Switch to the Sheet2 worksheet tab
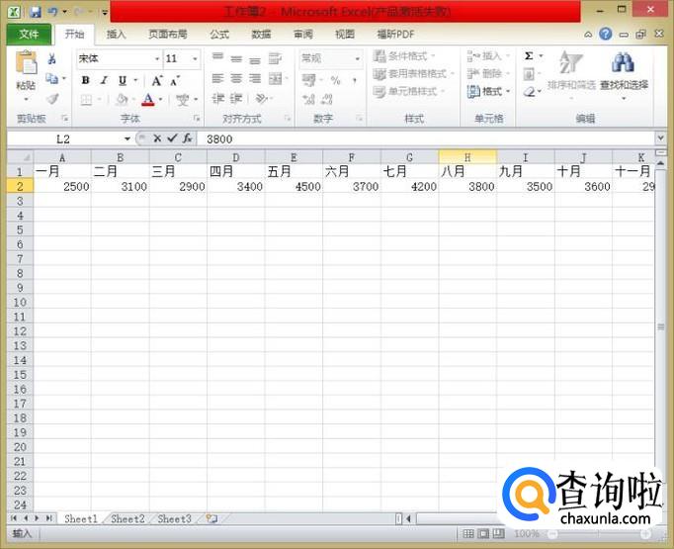Image resolution: width=674 pixels, height=549 pixels. point(127,518)
